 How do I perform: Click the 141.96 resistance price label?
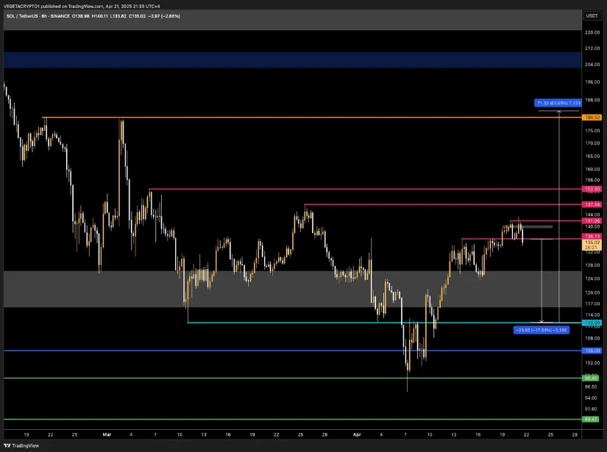[x=592, y=220]
